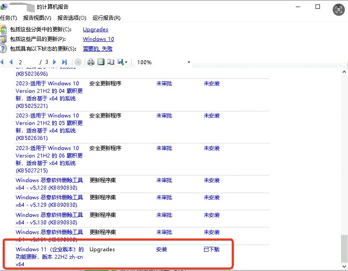Viewport: 348px width, 271px height.
Task: Click 未安装 in the KB5026361 row
Action: [212, 116]
